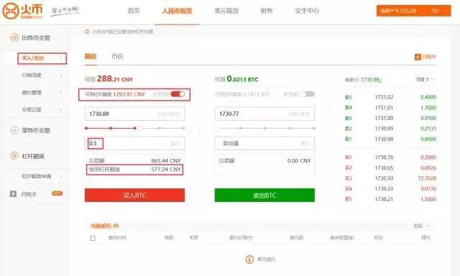Turn on the sell-side leverage switch

pyautogui.click(x=308, y=94)
